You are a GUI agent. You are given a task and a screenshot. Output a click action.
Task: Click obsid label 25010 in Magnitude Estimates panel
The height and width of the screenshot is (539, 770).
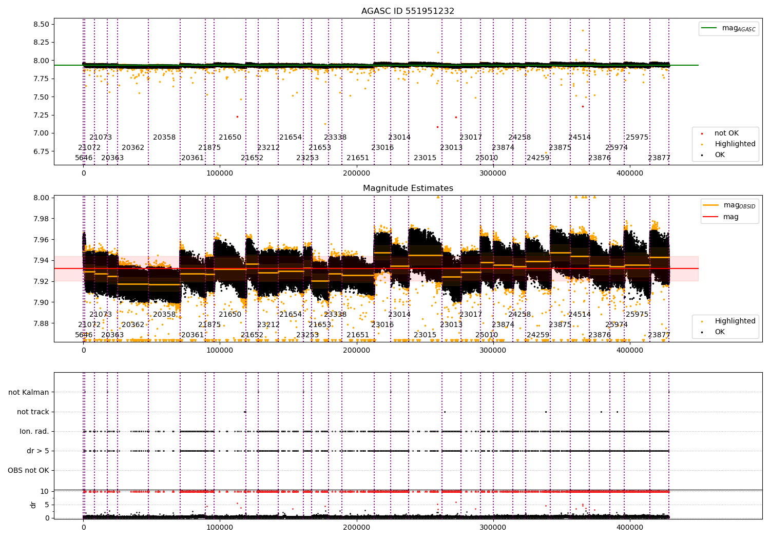click(x=487, y=335)
